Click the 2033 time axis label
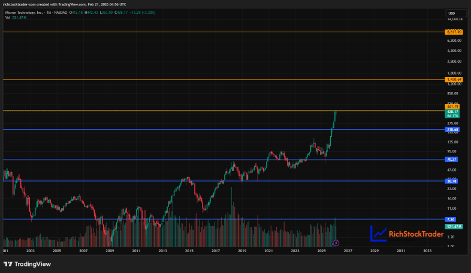This screenshot has width=471, height=273. point(427,251)
